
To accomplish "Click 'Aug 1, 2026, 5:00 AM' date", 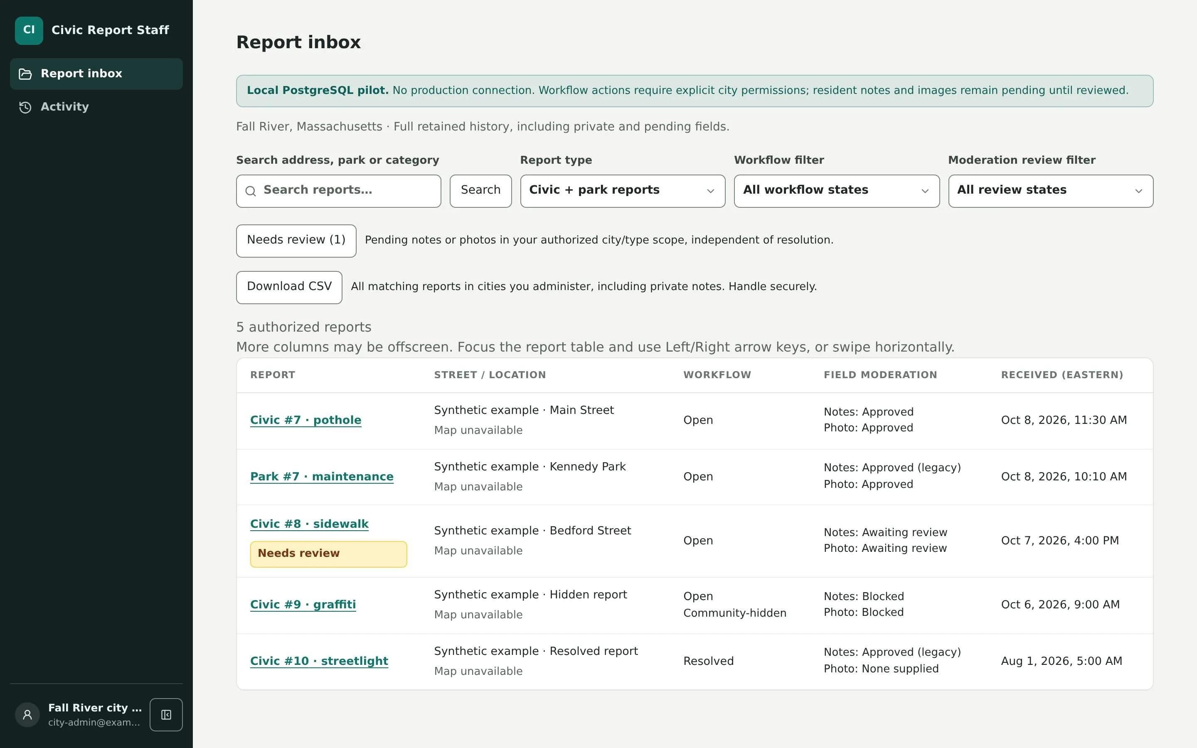I will coord(1062,661).
